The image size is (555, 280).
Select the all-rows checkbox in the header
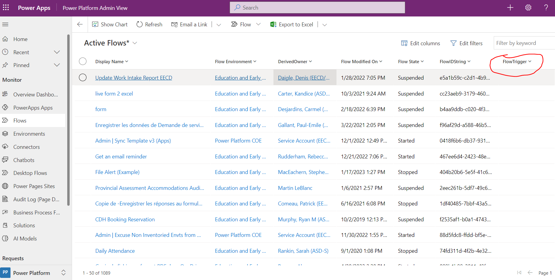pyautogui.click(x=83, y=61)
